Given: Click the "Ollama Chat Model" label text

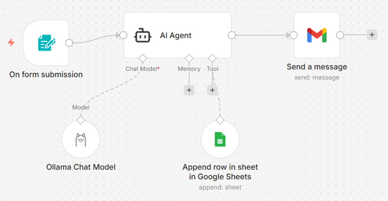Looking at the screenshot, I should (81, 167).
